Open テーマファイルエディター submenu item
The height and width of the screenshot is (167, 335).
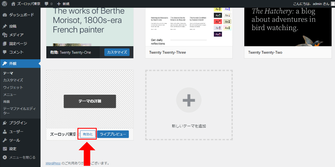tap(19, 111)
